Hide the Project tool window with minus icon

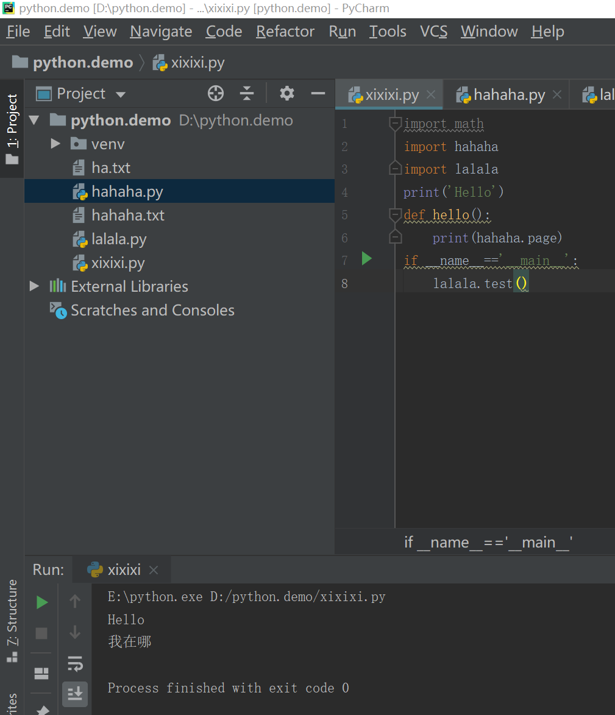tap(318, 93)
